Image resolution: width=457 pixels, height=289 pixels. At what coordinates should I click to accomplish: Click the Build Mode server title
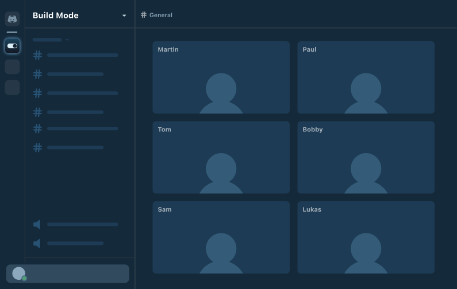(55, 15)
